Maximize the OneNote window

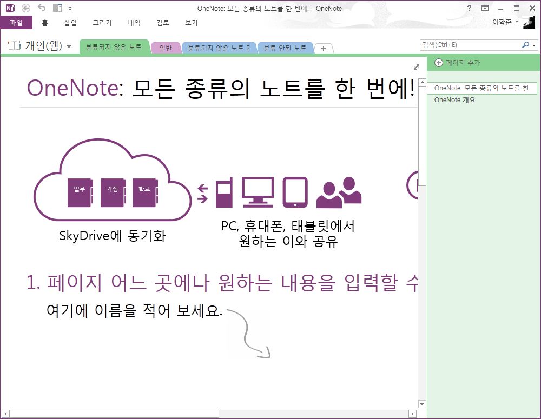tap(517, 8)
